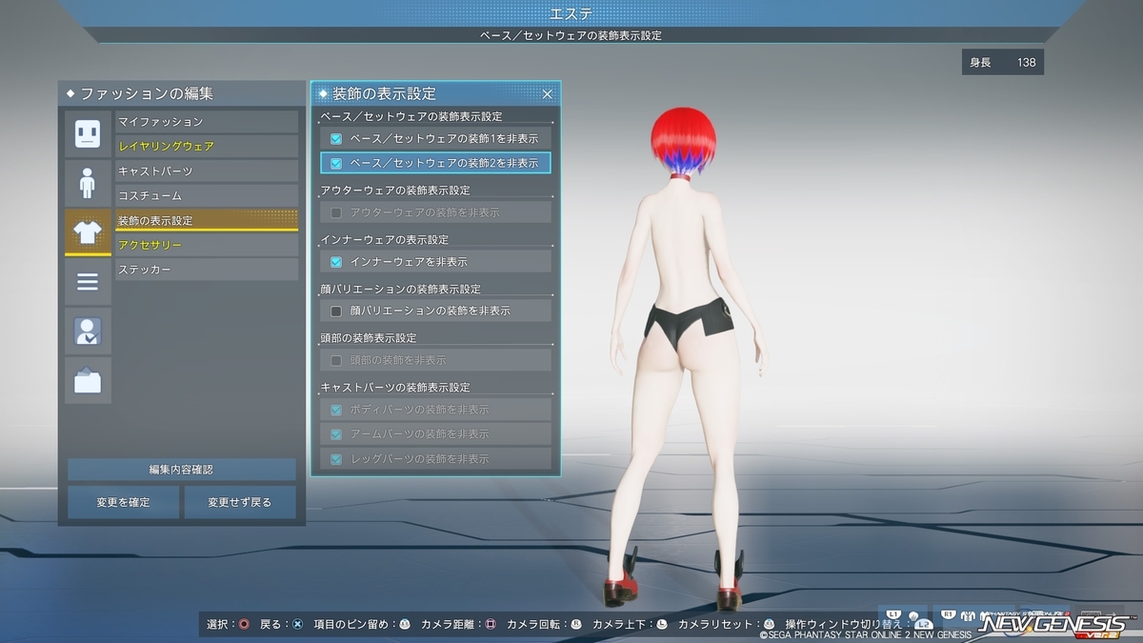1143x643 pixels.
Task: Click the 身長 138 height display
Action: (1003, 62)
